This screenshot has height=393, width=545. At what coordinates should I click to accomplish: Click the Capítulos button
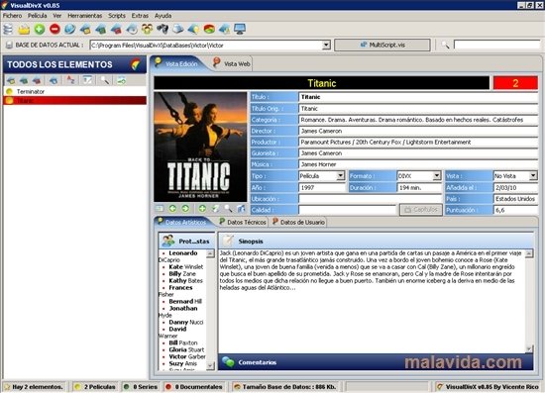[x=421, y=210]
